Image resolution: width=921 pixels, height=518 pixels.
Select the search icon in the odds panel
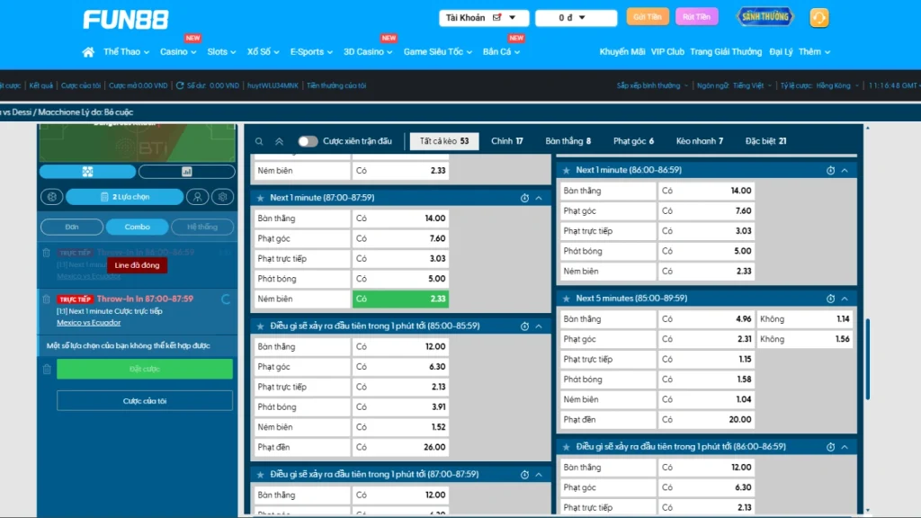pos(259,141)
